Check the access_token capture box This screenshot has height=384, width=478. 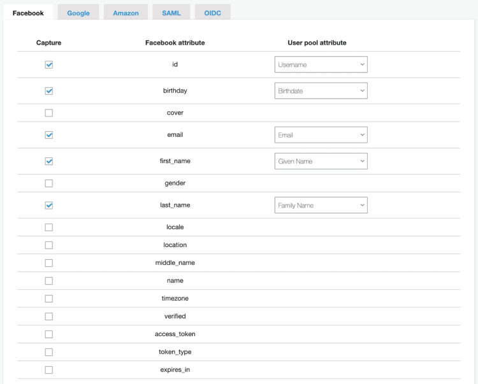tap(49, 334)
